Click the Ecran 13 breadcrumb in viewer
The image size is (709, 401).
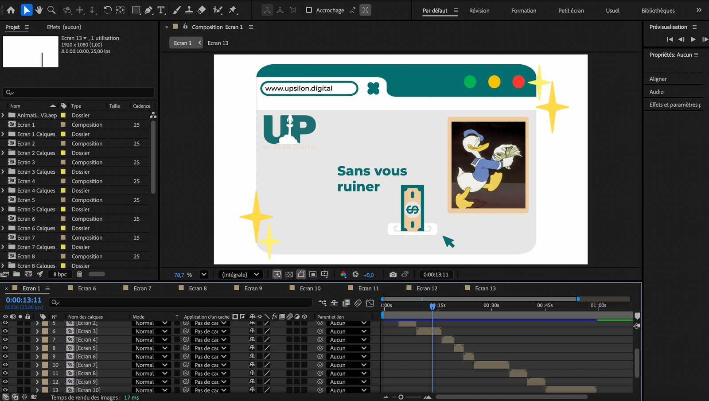pos(218,43)
